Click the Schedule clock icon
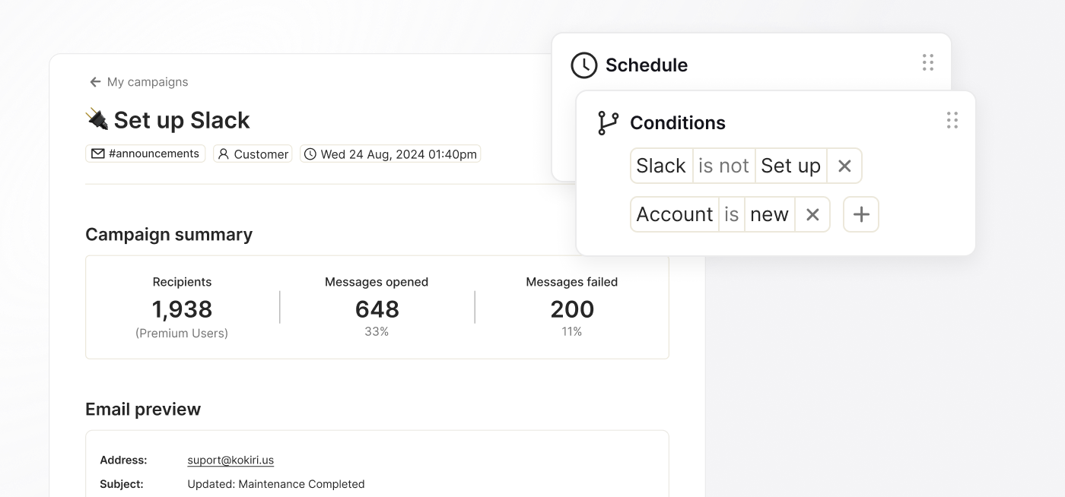This screenshot has width=1065, height=497. [x=584, y=65]
